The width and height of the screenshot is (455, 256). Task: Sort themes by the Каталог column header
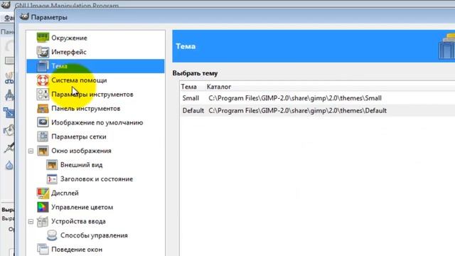tap(219, 87)
